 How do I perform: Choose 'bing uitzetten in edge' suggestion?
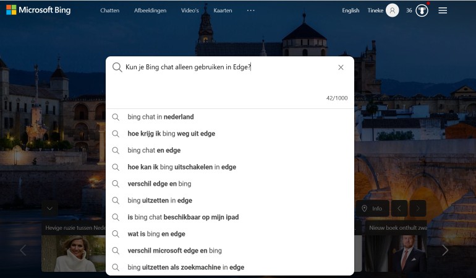(x=230, y=201)
